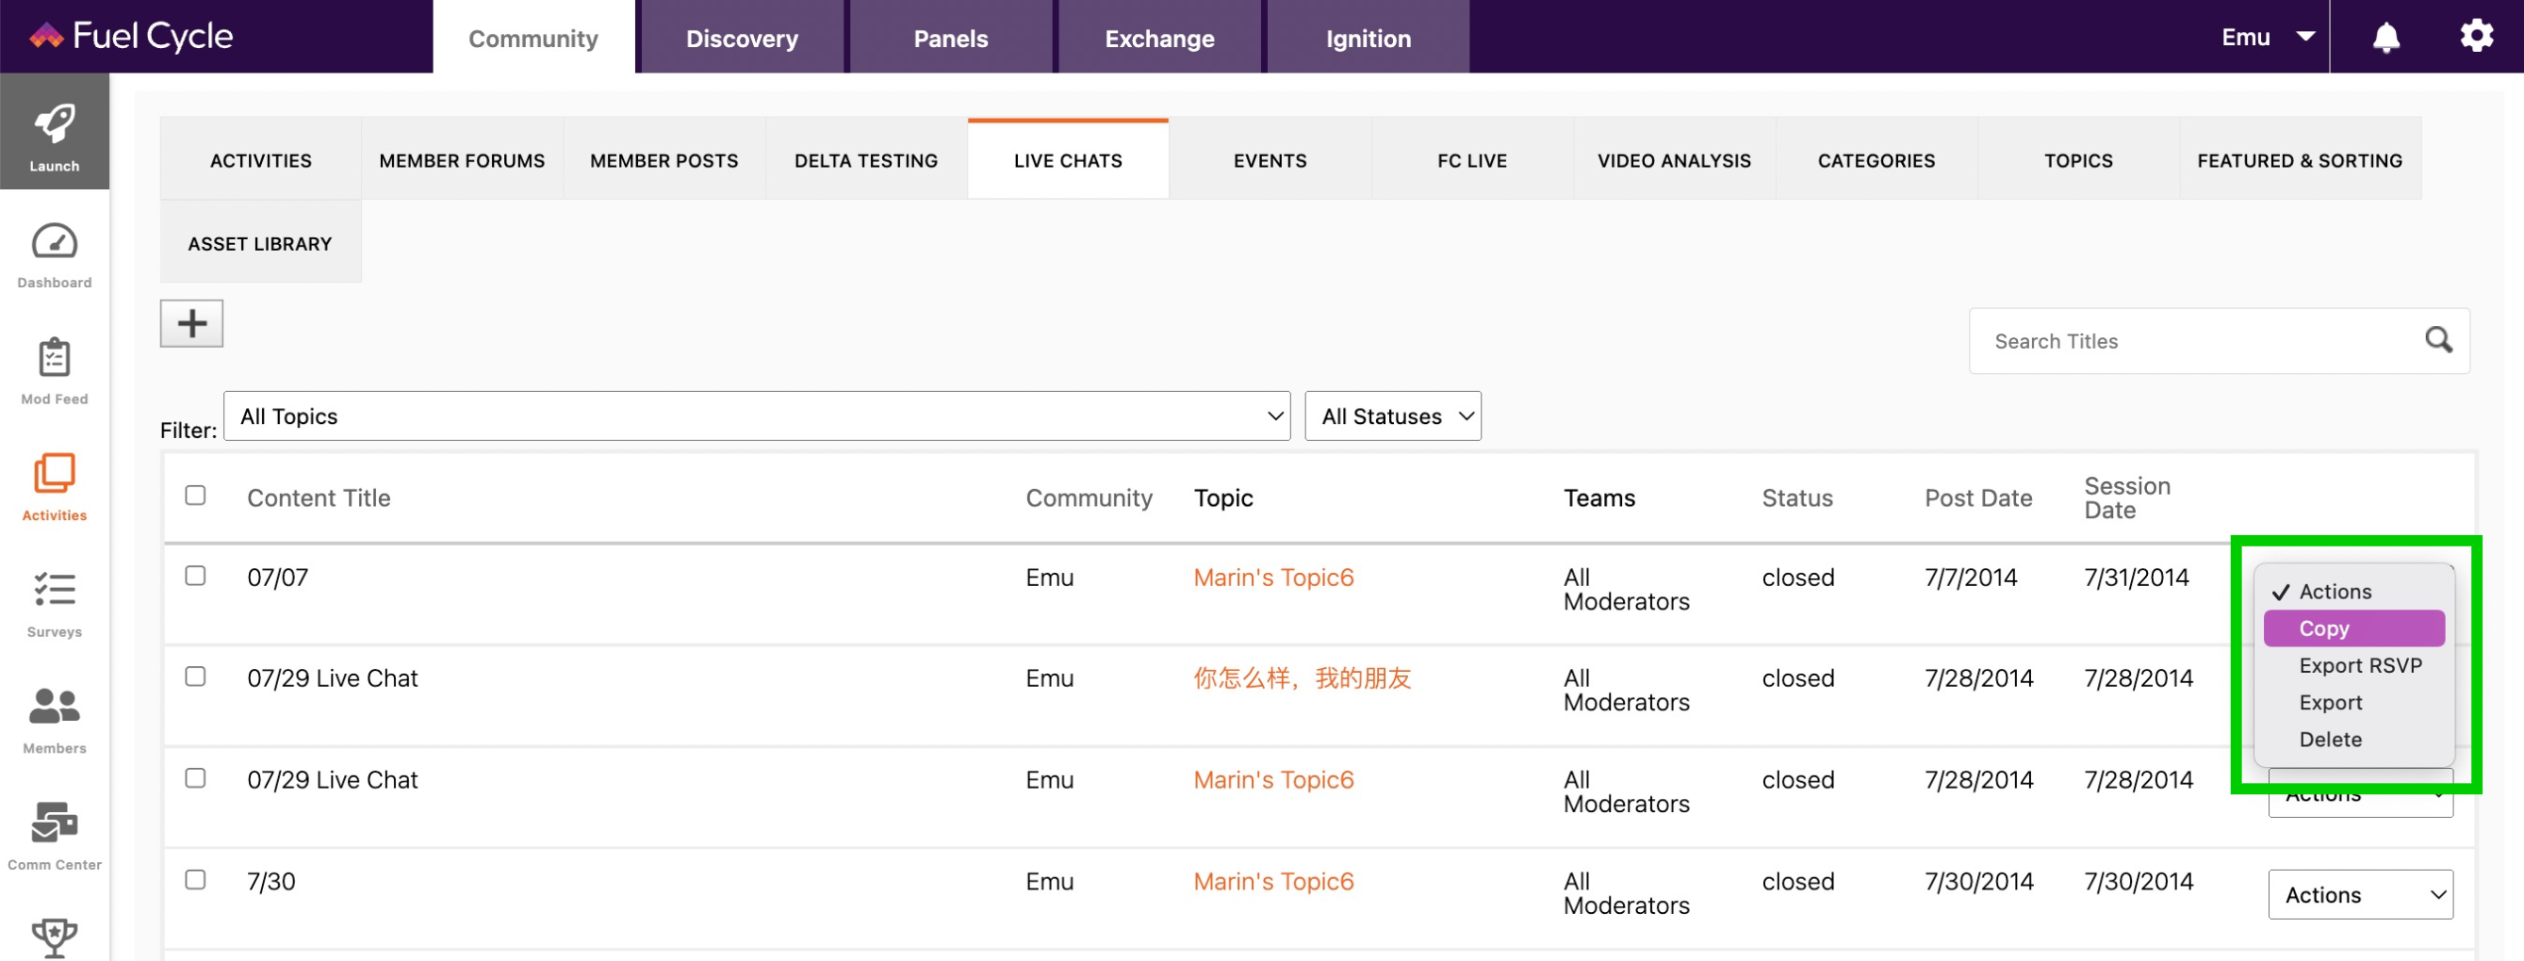Expand the All Statuses filter dropdown
Screen dimensions: 2524x961
(x=1392, y=416)
